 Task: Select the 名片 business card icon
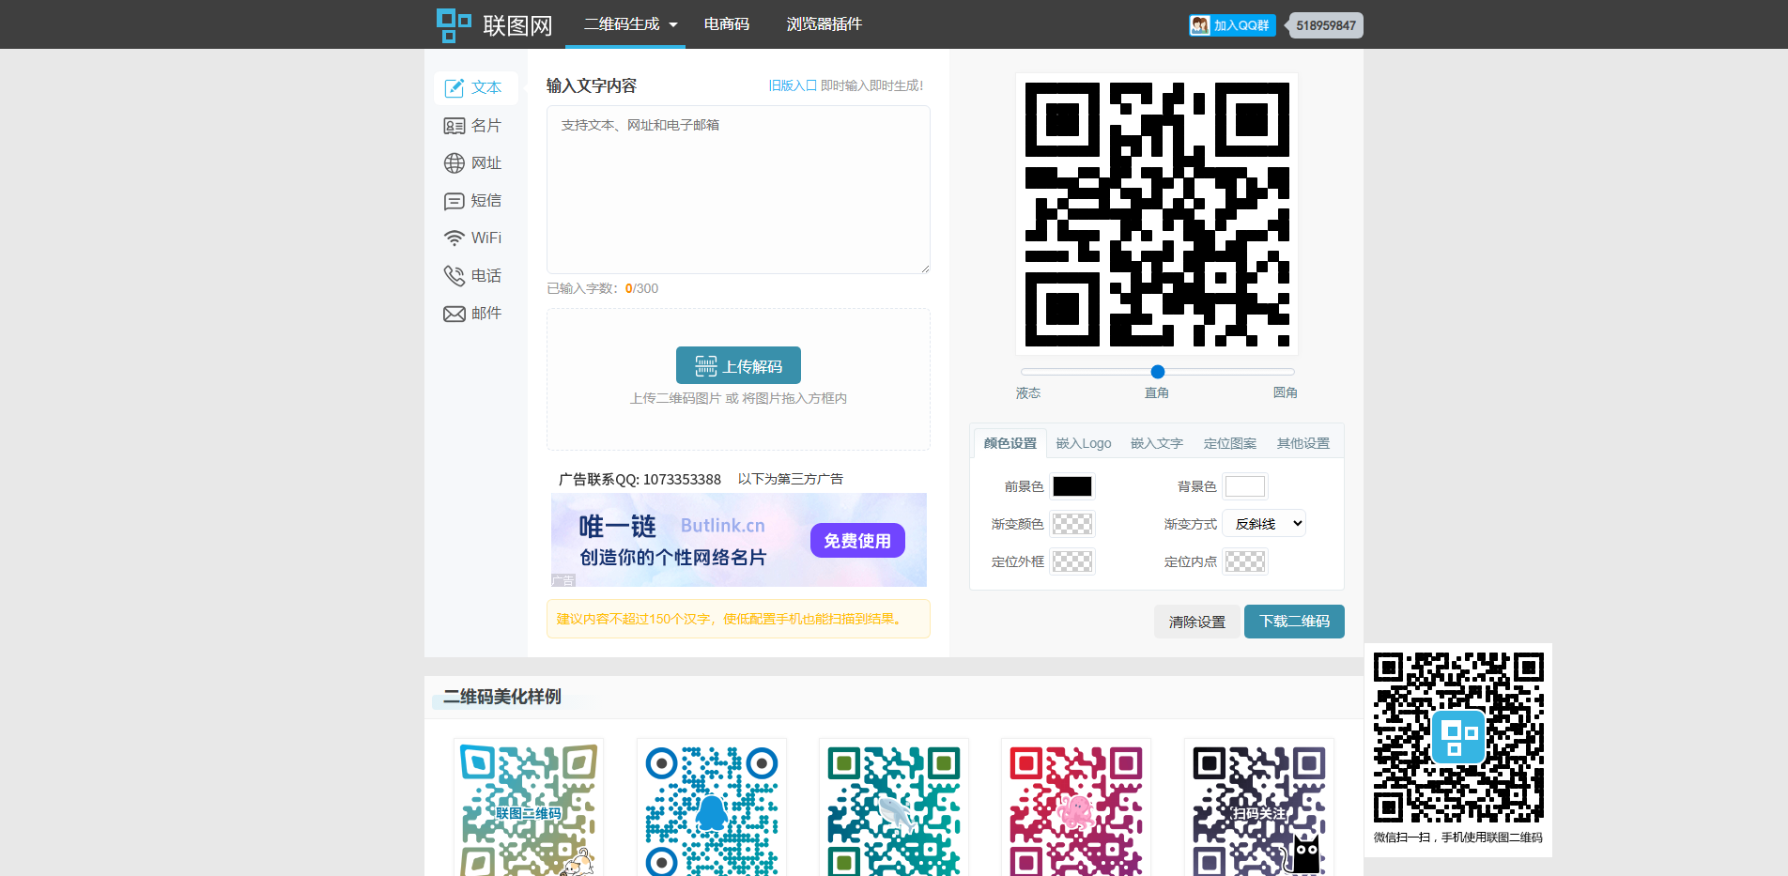pos(455,125)
